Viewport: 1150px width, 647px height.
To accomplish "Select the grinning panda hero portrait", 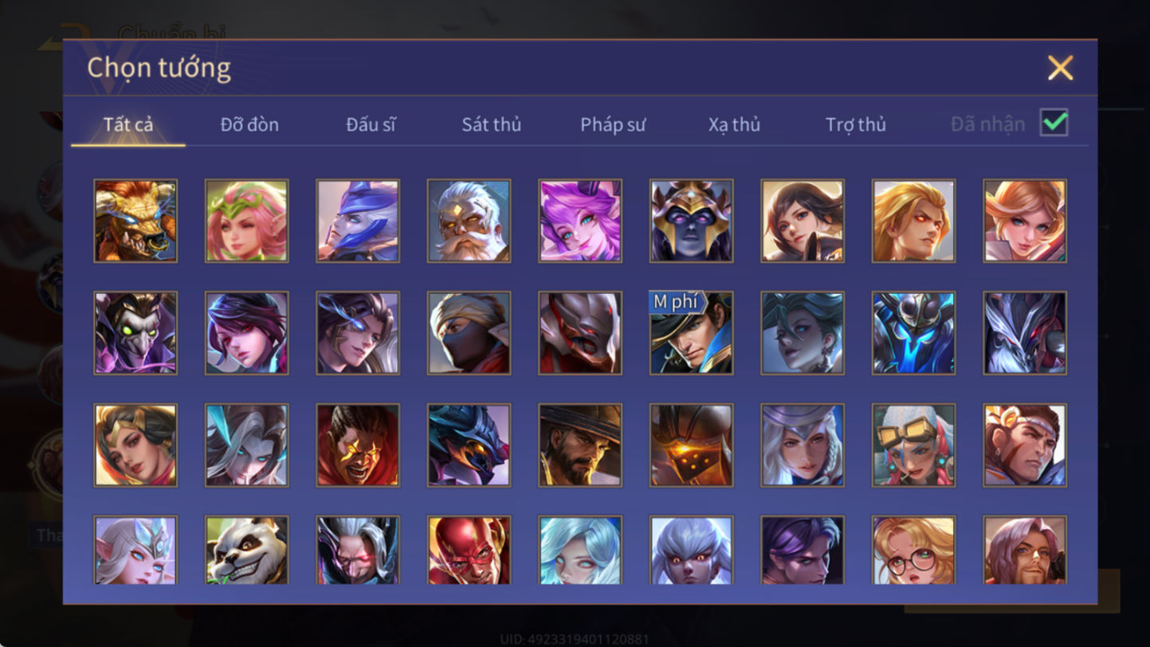I will click(x=246, y=550).
